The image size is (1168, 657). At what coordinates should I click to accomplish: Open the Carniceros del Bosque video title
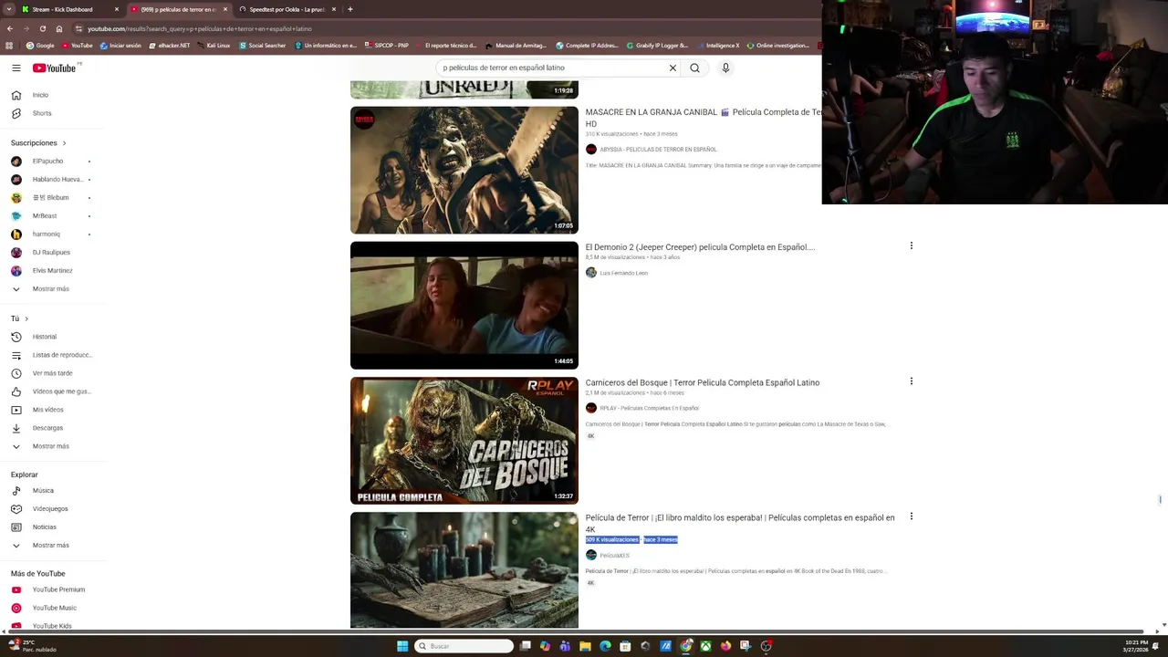click(x=703, y=383)
